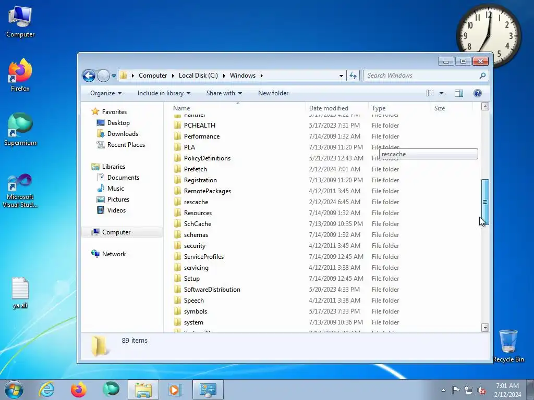The width and height of the screenshot is (534, 400).
Task: Select the system folder icon
Action: click(177, 322)
